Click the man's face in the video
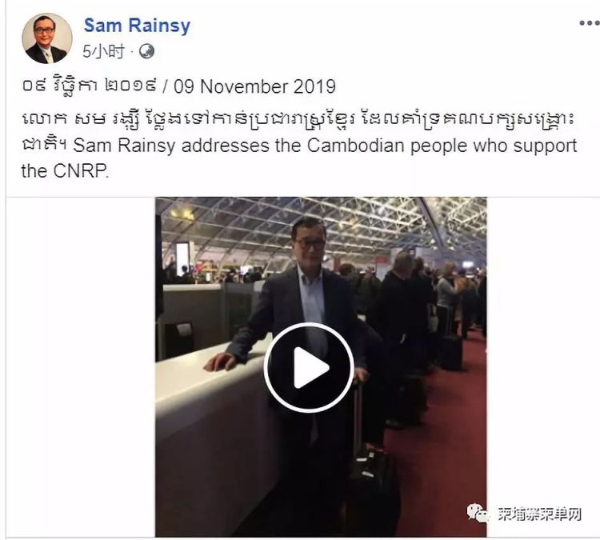The width and height of the screenshot is (600, 540). [309, 241]
